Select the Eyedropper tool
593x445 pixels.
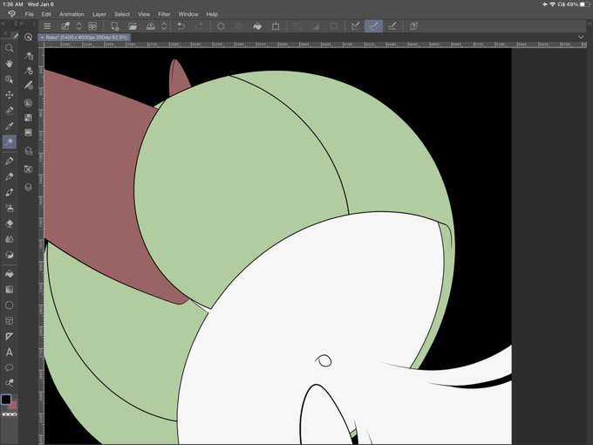(9, 126)
